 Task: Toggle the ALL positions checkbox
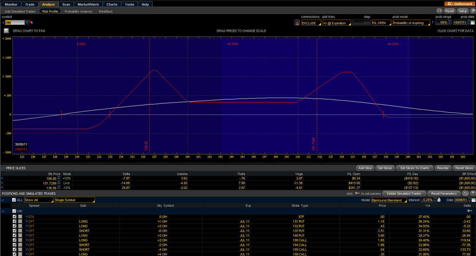point(14,200)
